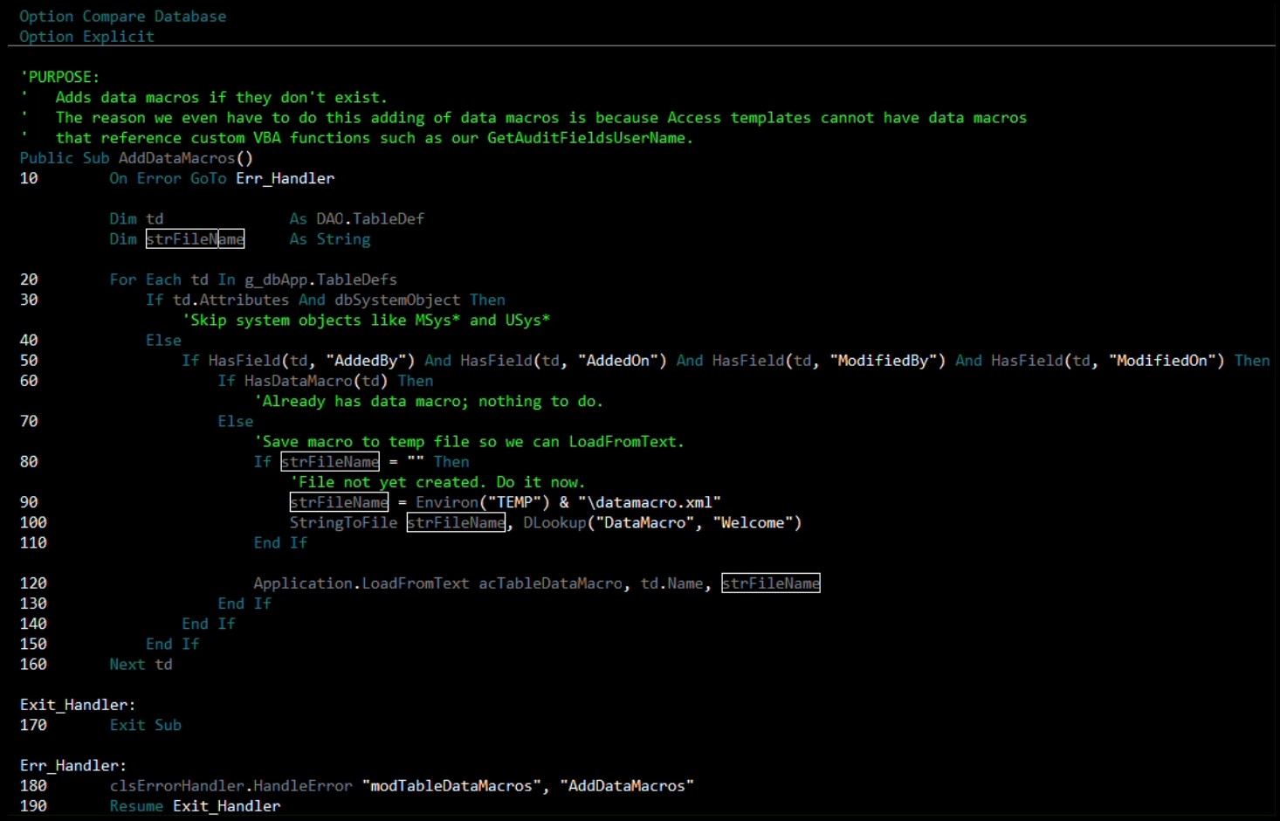Click 'clsErrorHandler.HandleError' on line 180
This screenshot has width=1280, height=821.
coord(231,786)
